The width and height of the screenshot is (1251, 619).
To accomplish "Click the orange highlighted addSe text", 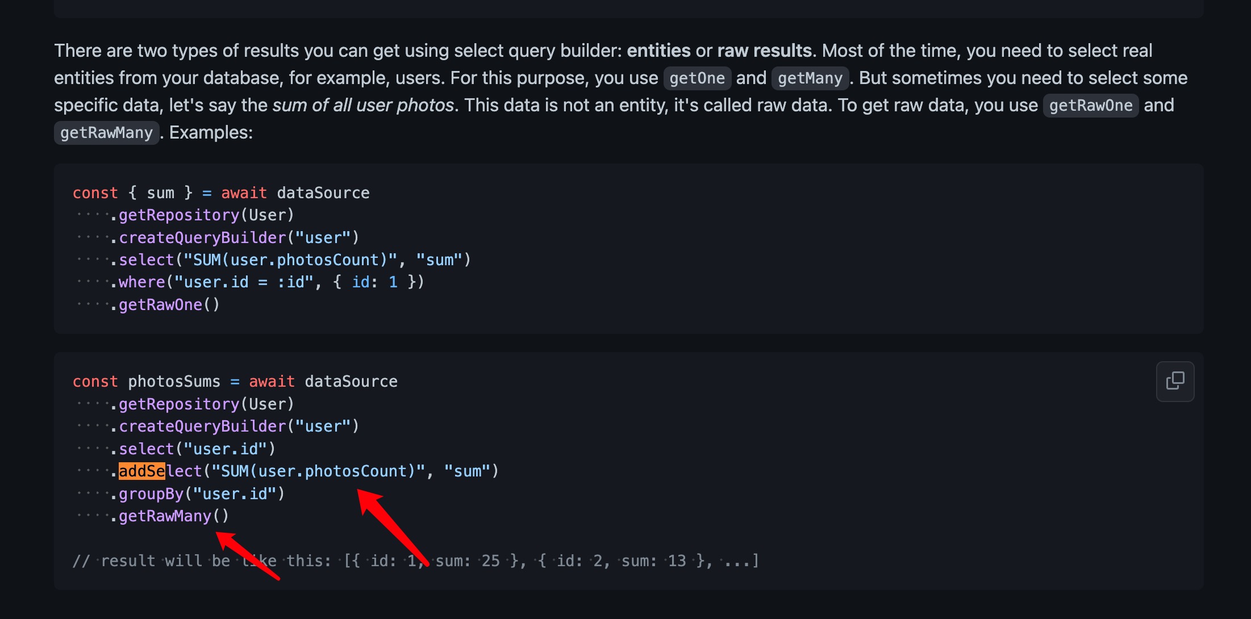I will click(141, 471).
